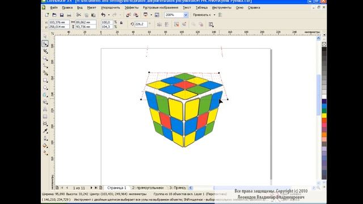The image size is (363, 204).
Task: Jump to the last page arrow
Action: pyautogui.click(x=96, y=188)
